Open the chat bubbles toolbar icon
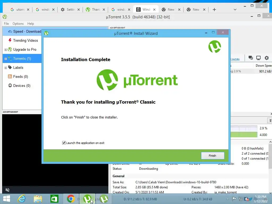 coord(250,58)
